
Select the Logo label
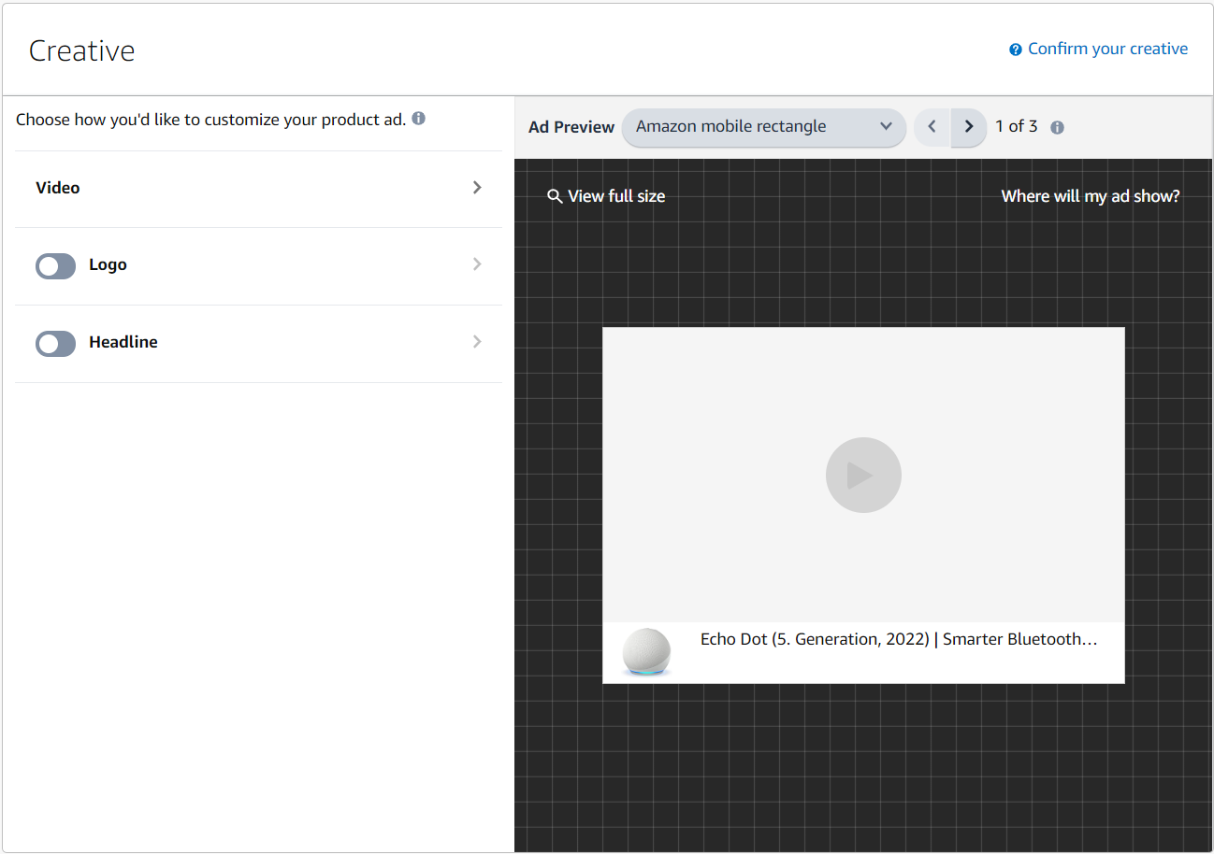(x=108, y=264)
